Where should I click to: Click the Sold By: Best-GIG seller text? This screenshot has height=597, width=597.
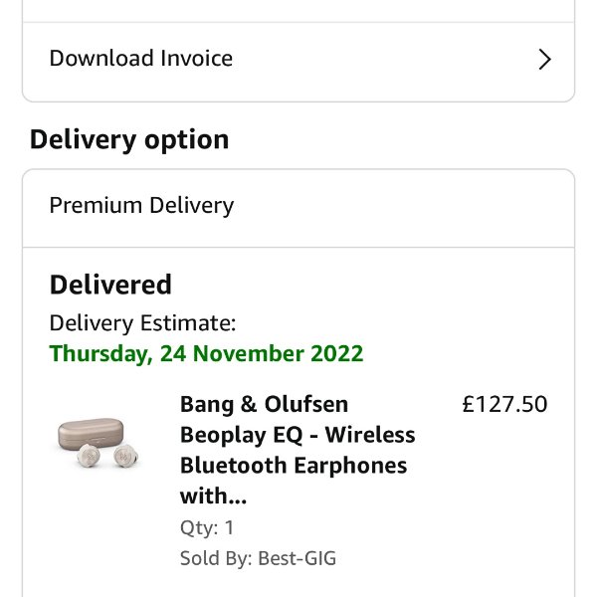(x=258, y=558)
